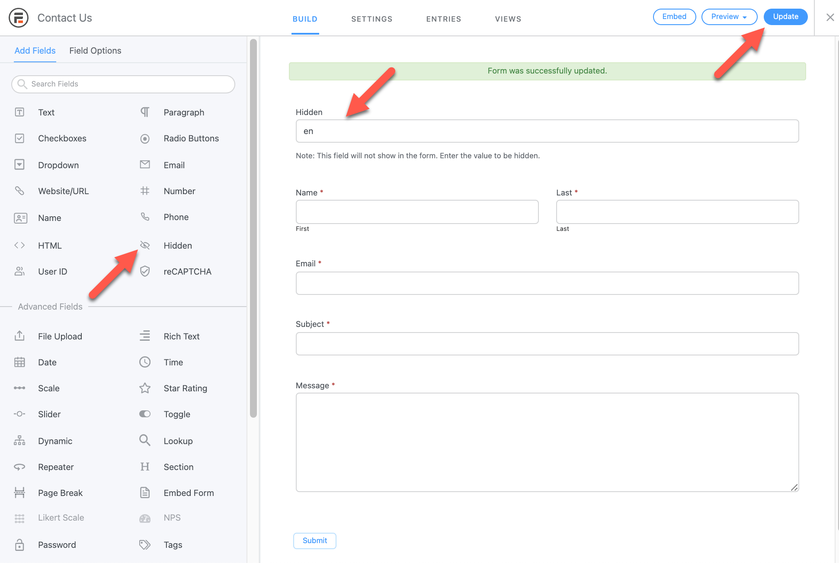The width and height of the screenshot is (839, 563).
Task: Add a Rich Text field icon
Action: coord(145,336)
